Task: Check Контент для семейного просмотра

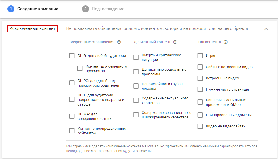Action: coord(80,68)
